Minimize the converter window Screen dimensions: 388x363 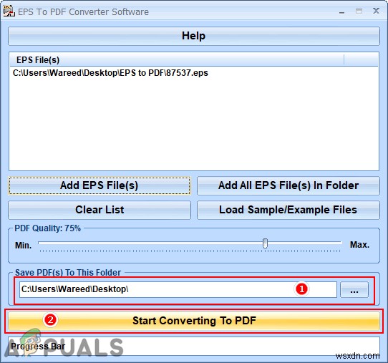point(341,11)
